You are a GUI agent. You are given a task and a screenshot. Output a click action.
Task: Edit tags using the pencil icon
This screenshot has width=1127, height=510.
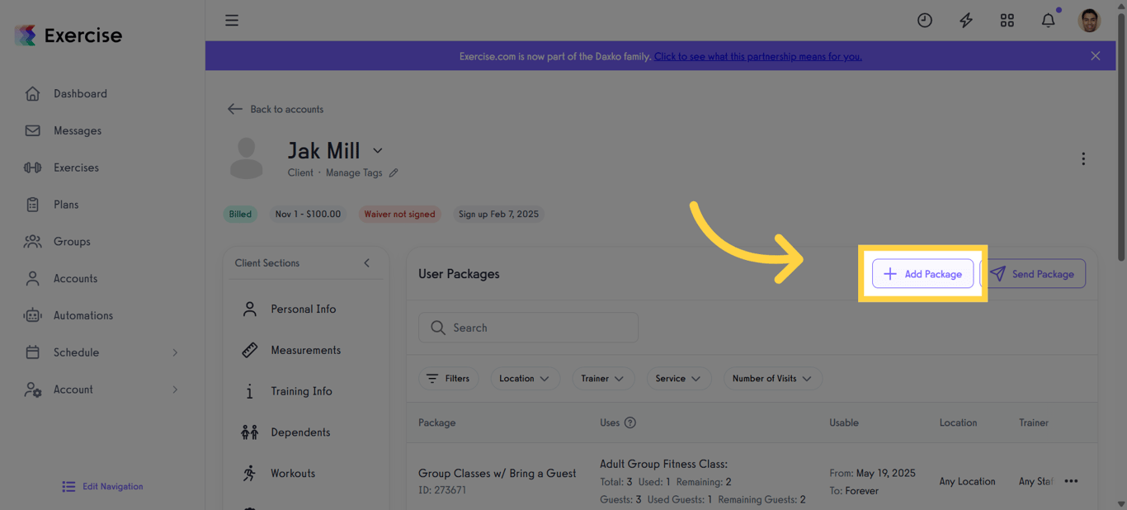point(393,172)
